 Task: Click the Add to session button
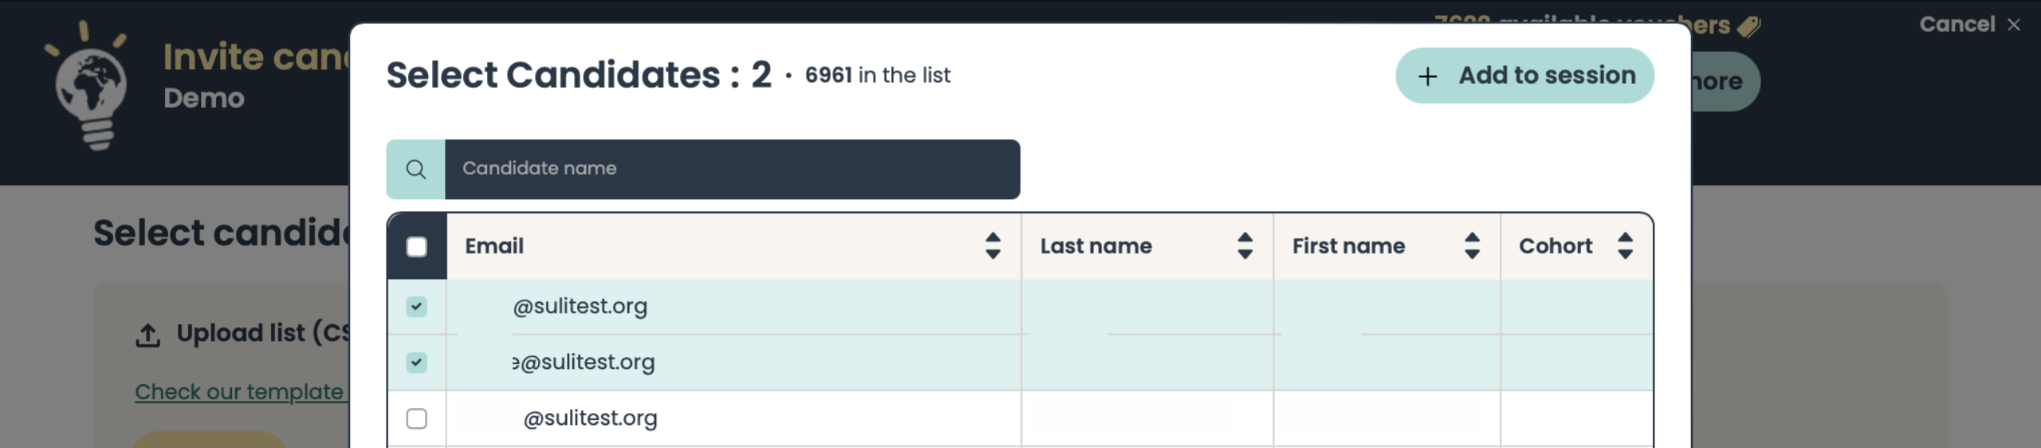coord(1524,76)
